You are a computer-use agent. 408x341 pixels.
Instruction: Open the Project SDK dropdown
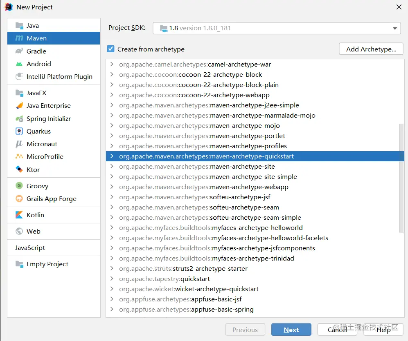pos(395,28)
